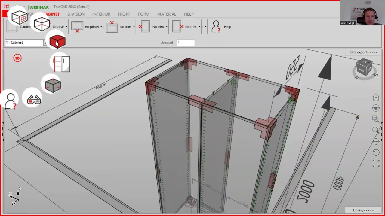Click the eye view icon in right toolbar
Image resolution: width=385 pixels, height=216 pixels.
coord(376,108)
